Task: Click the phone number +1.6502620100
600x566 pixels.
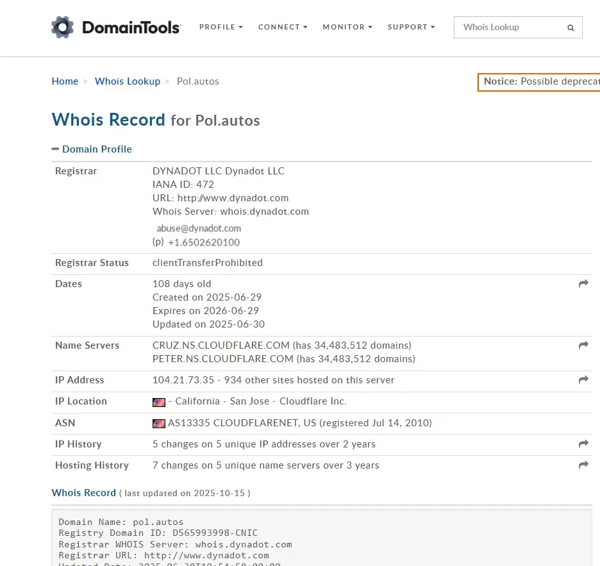Action: point(204,242)
